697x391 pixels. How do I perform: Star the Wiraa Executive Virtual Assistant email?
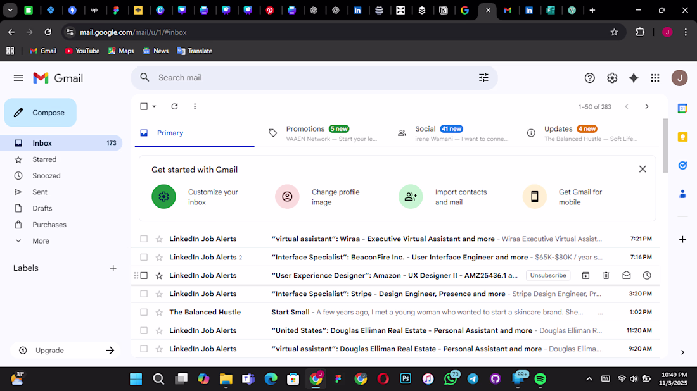[158, 239]
